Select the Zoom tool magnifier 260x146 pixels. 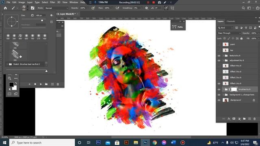[9, 78]
